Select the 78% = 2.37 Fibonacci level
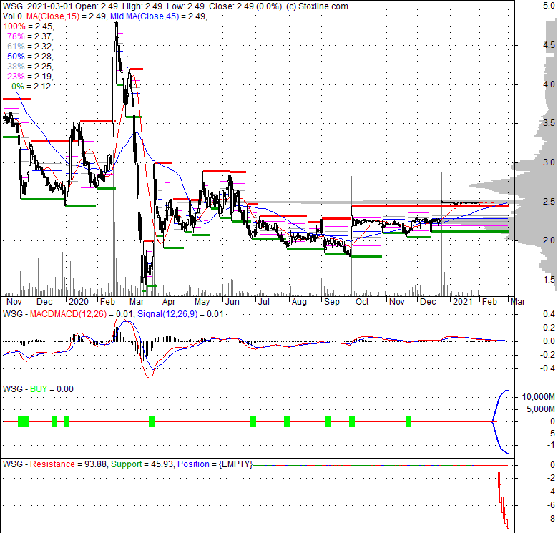 tap(30, 36)
